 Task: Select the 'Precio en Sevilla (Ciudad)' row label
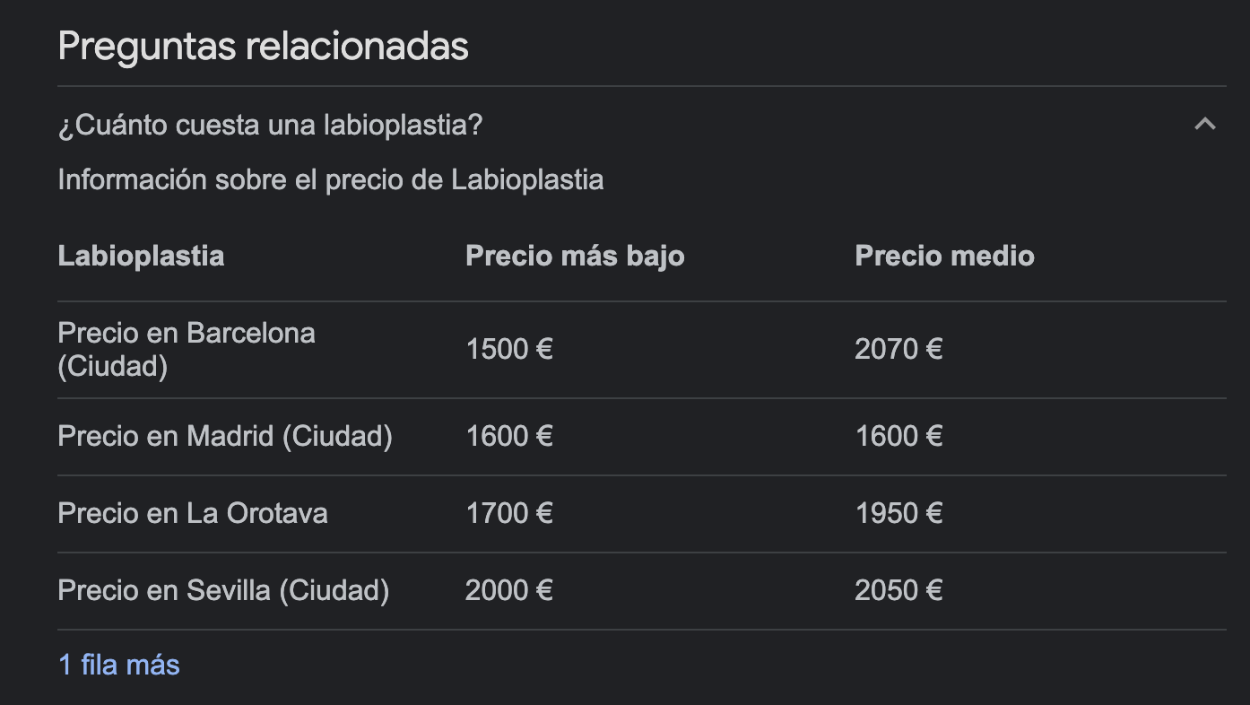(223, 590)
